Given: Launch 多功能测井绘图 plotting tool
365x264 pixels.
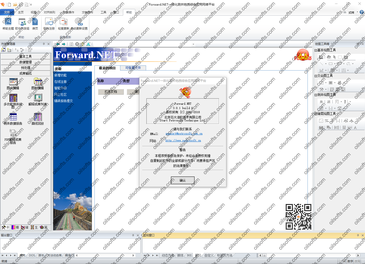Looking at the screenshot, I should [13, 101].
